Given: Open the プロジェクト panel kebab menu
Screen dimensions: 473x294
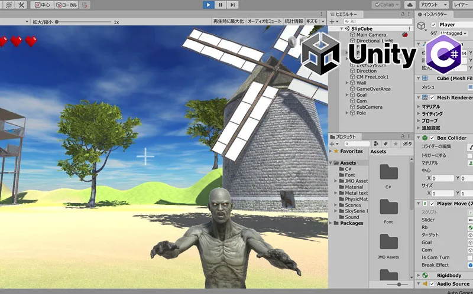Looking at the screenshot, I should [x=409, y=136].
